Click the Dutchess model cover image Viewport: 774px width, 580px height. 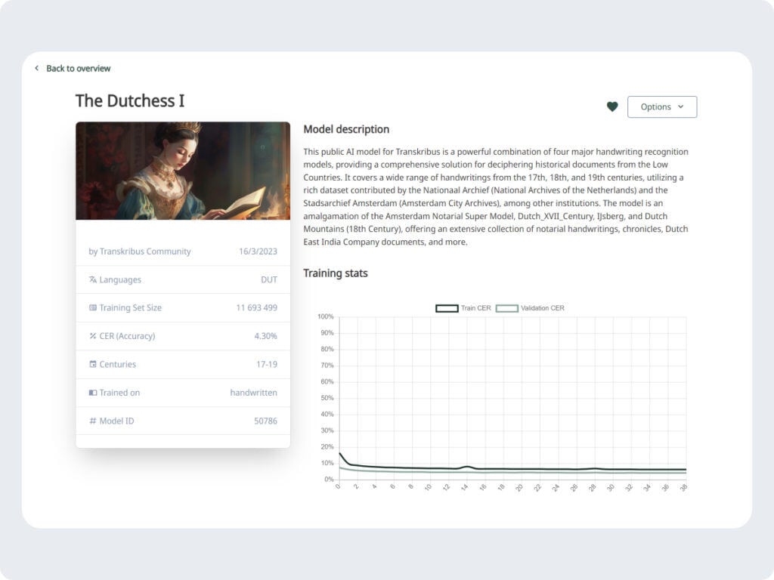pos(183,171)
